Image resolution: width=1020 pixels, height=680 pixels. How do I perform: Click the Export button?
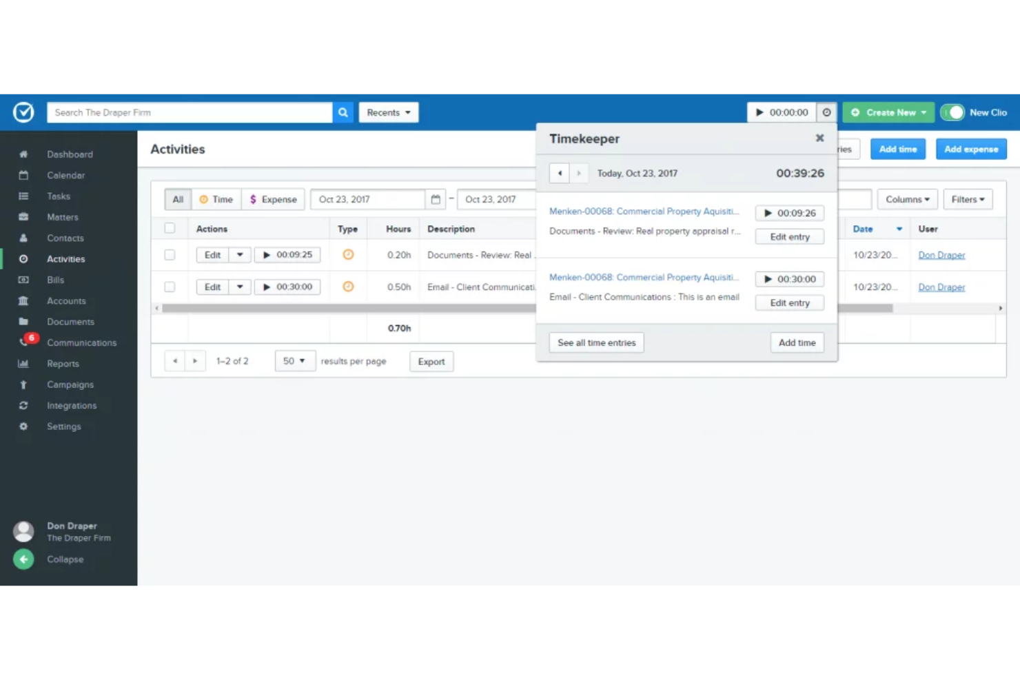[x=431, y=361]
